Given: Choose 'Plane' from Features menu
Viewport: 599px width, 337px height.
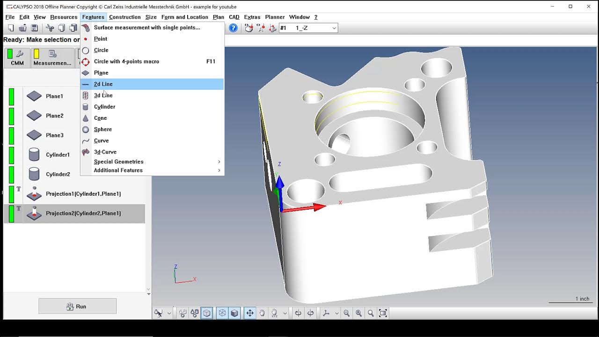Looking at the screenshot, I should pos(152,73).
